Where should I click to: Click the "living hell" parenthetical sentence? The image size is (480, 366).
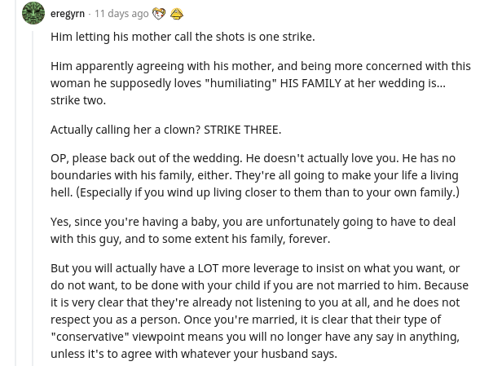coord(267,192)
